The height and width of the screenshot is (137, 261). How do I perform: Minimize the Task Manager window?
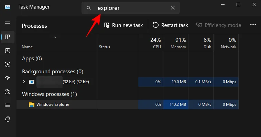[223, 5]
